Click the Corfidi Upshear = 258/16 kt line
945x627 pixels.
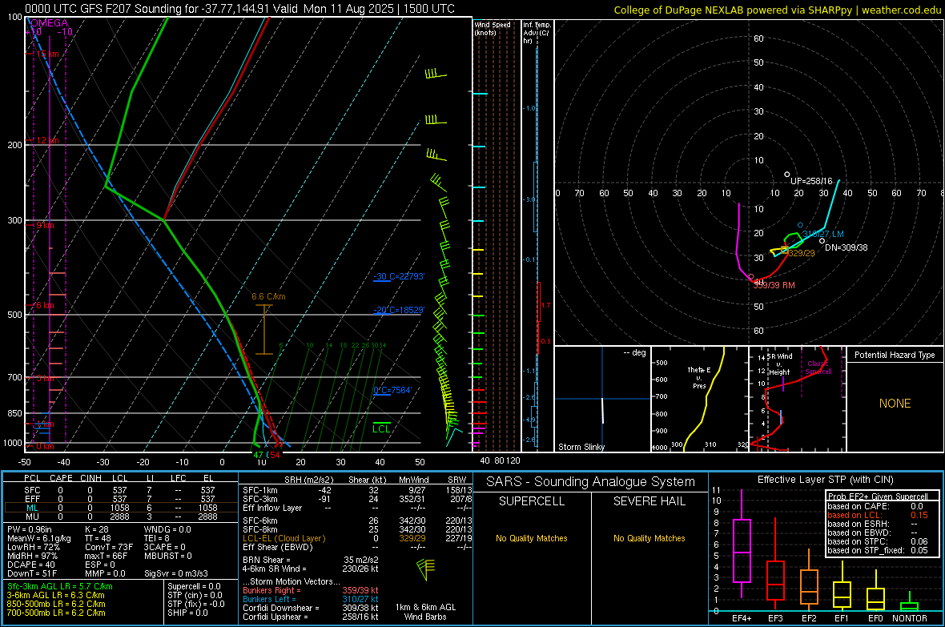point(311,617)
